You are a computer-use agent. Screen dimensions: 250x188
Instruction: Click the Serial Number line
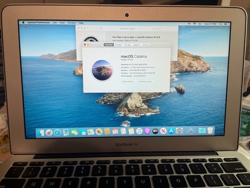[x=133, y=76]
